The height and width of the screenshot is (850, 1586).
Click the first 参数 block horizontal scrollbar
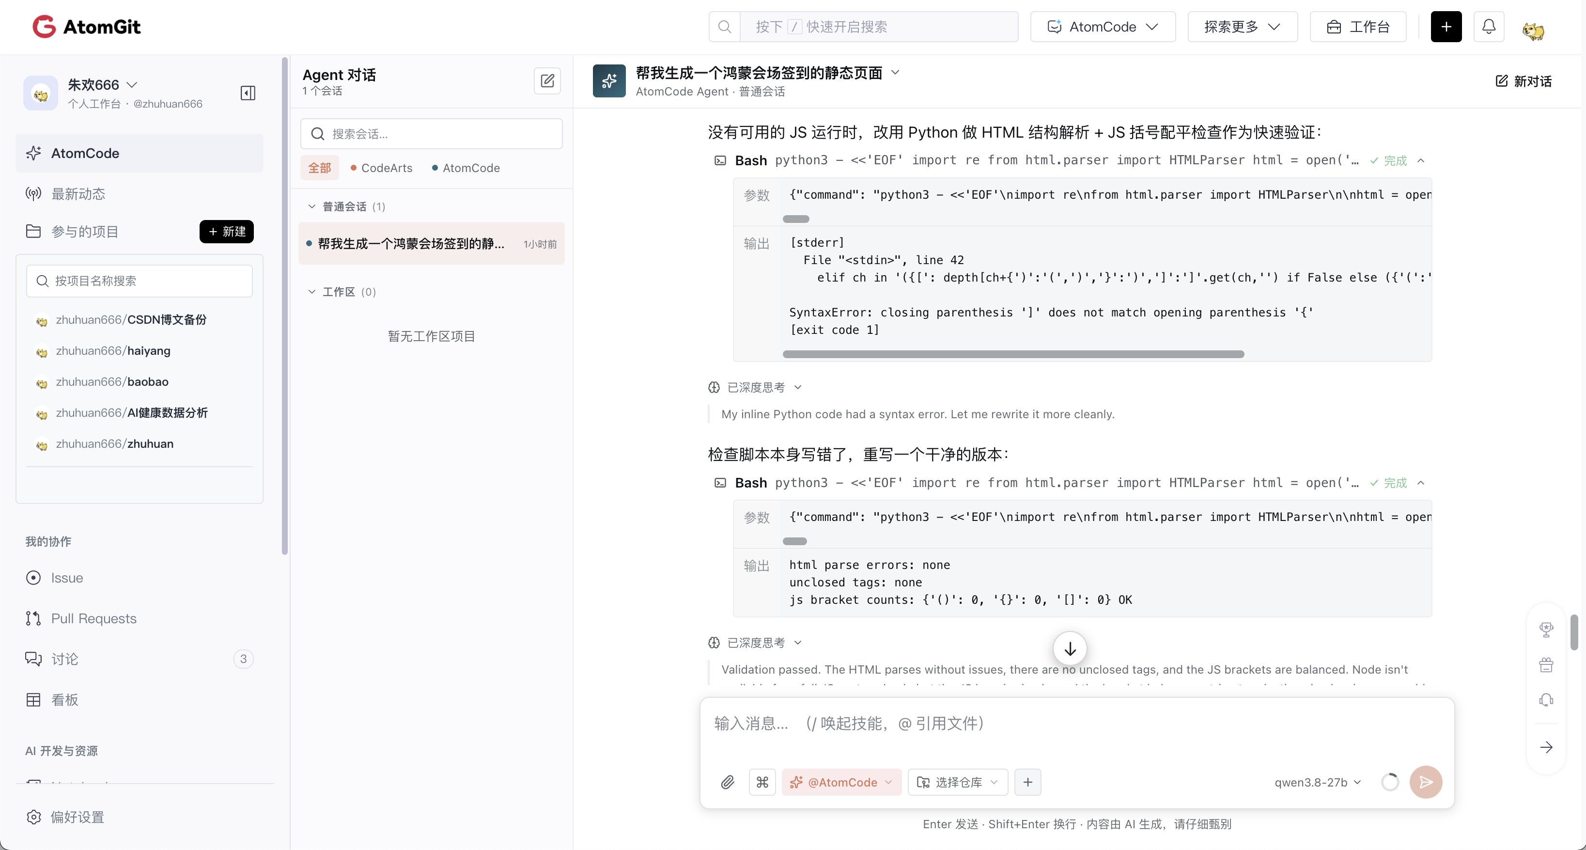[x=795, y=219]
